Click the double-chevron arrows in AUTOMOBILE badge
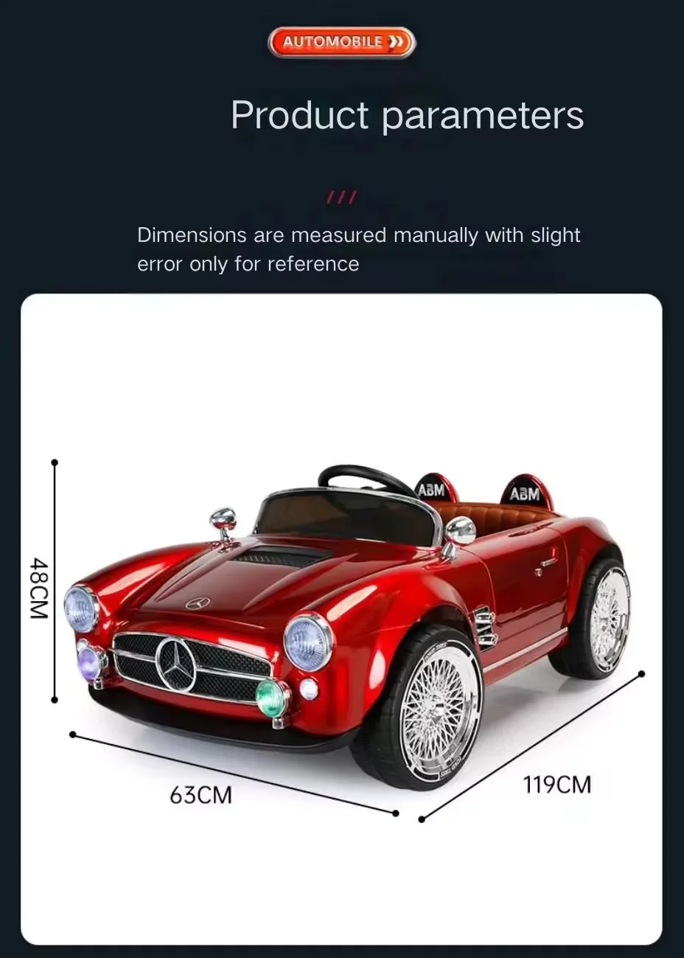The image size is (684, 958). coord(396,43)
